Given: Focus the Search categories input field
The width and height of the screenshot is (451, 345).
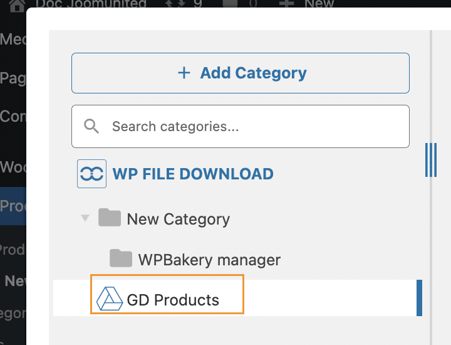Looking at the screenshot, I should 251,127.
